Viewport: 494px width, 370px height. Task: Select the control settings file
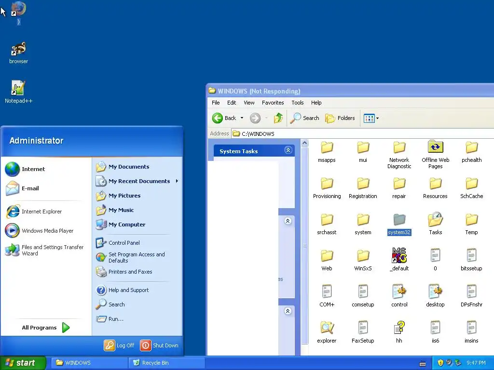(x=399, y=296)
